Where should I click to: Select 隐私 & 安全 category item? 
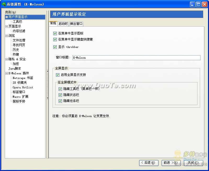17,59
